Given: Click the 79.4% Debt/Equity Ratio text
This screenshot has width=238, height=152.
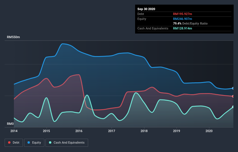Looking at the screenshot, I should point(190,23).
